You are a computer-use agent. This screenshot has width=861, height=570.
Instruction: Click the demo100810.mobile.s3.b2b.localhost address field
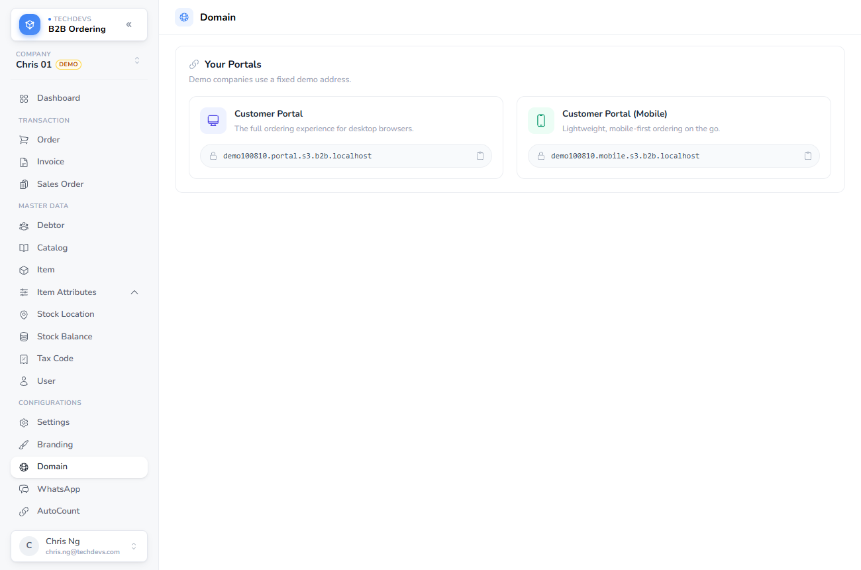(674, 156)
